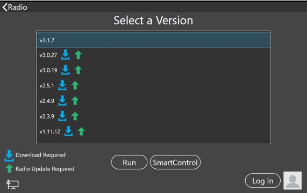Click green update arrow for v1.11.12

(81, 131)
